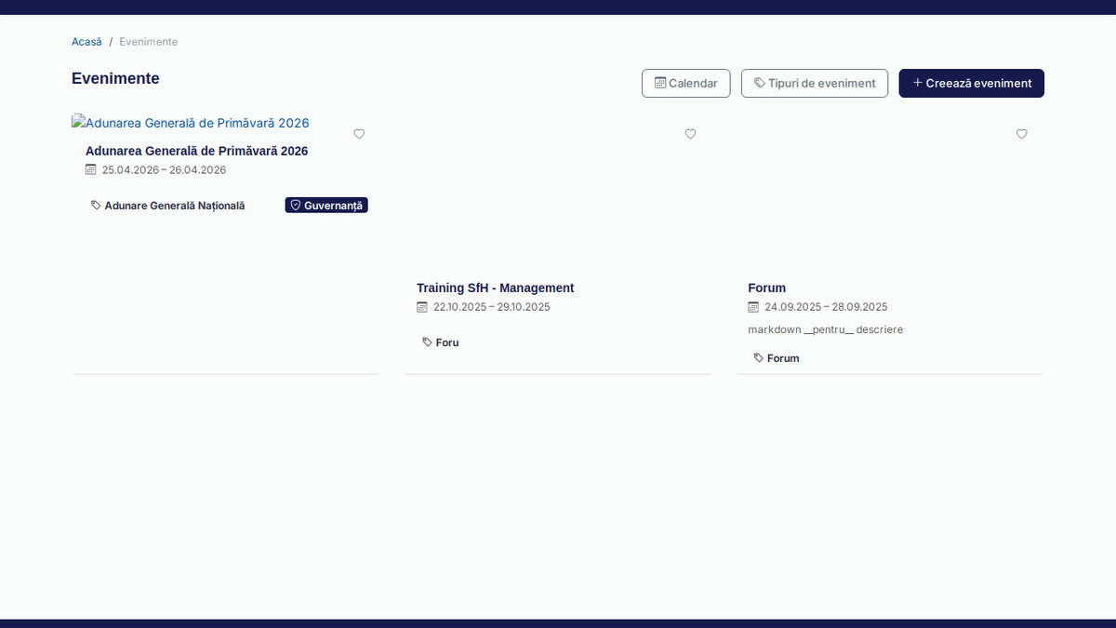Open Adunarea Generală de Primăvară 2026 image link
Viewport: 1116px width, 628px height.
pos(191,123)
